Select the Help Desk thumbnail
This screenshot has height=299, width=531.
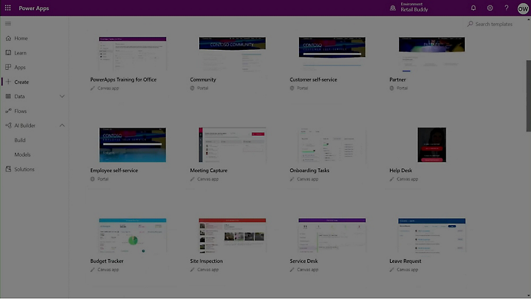[x=432, y=145]
